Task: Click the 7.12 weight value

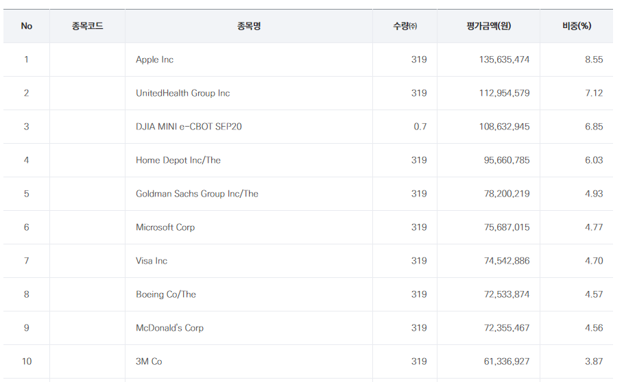Action: click(x=594, y=93)
